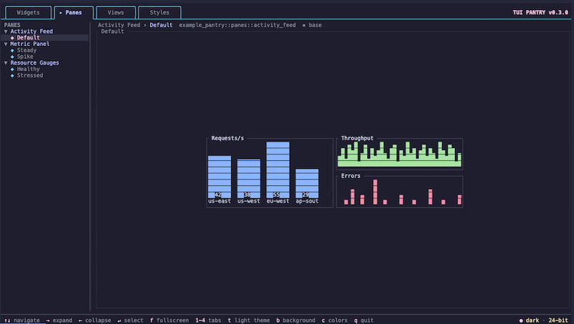Open the Steady metric panel entry
The image size is (574, 324).
27,50
